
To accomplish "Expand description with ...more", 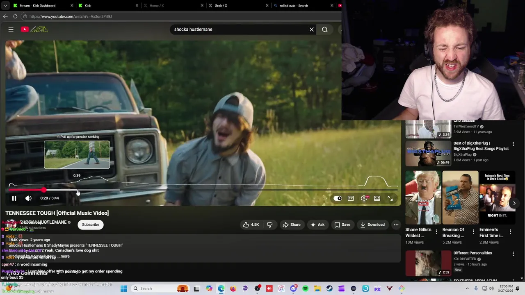I will click(64, 256).
